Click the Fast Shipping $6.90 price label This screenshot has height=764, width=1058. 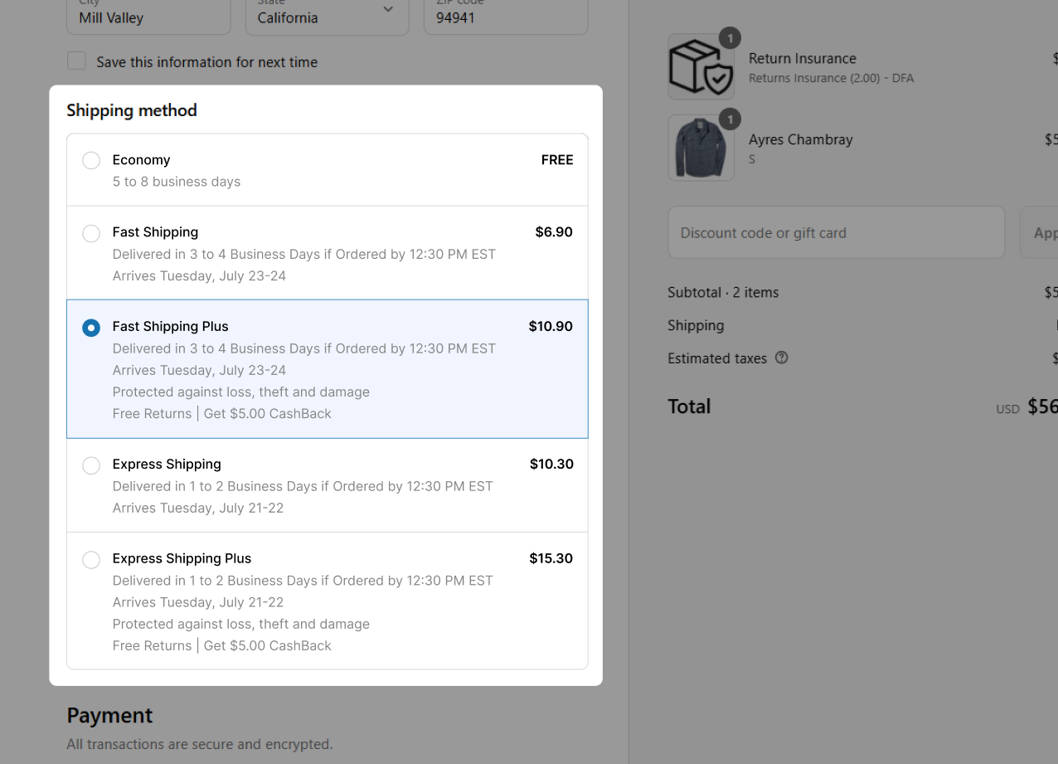(x=554, y=232)
